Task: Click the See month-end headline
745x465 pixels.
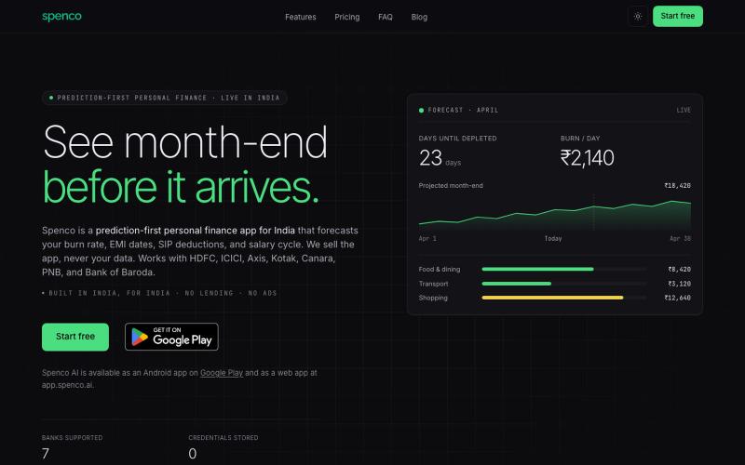Action: [x=185, y=142]
